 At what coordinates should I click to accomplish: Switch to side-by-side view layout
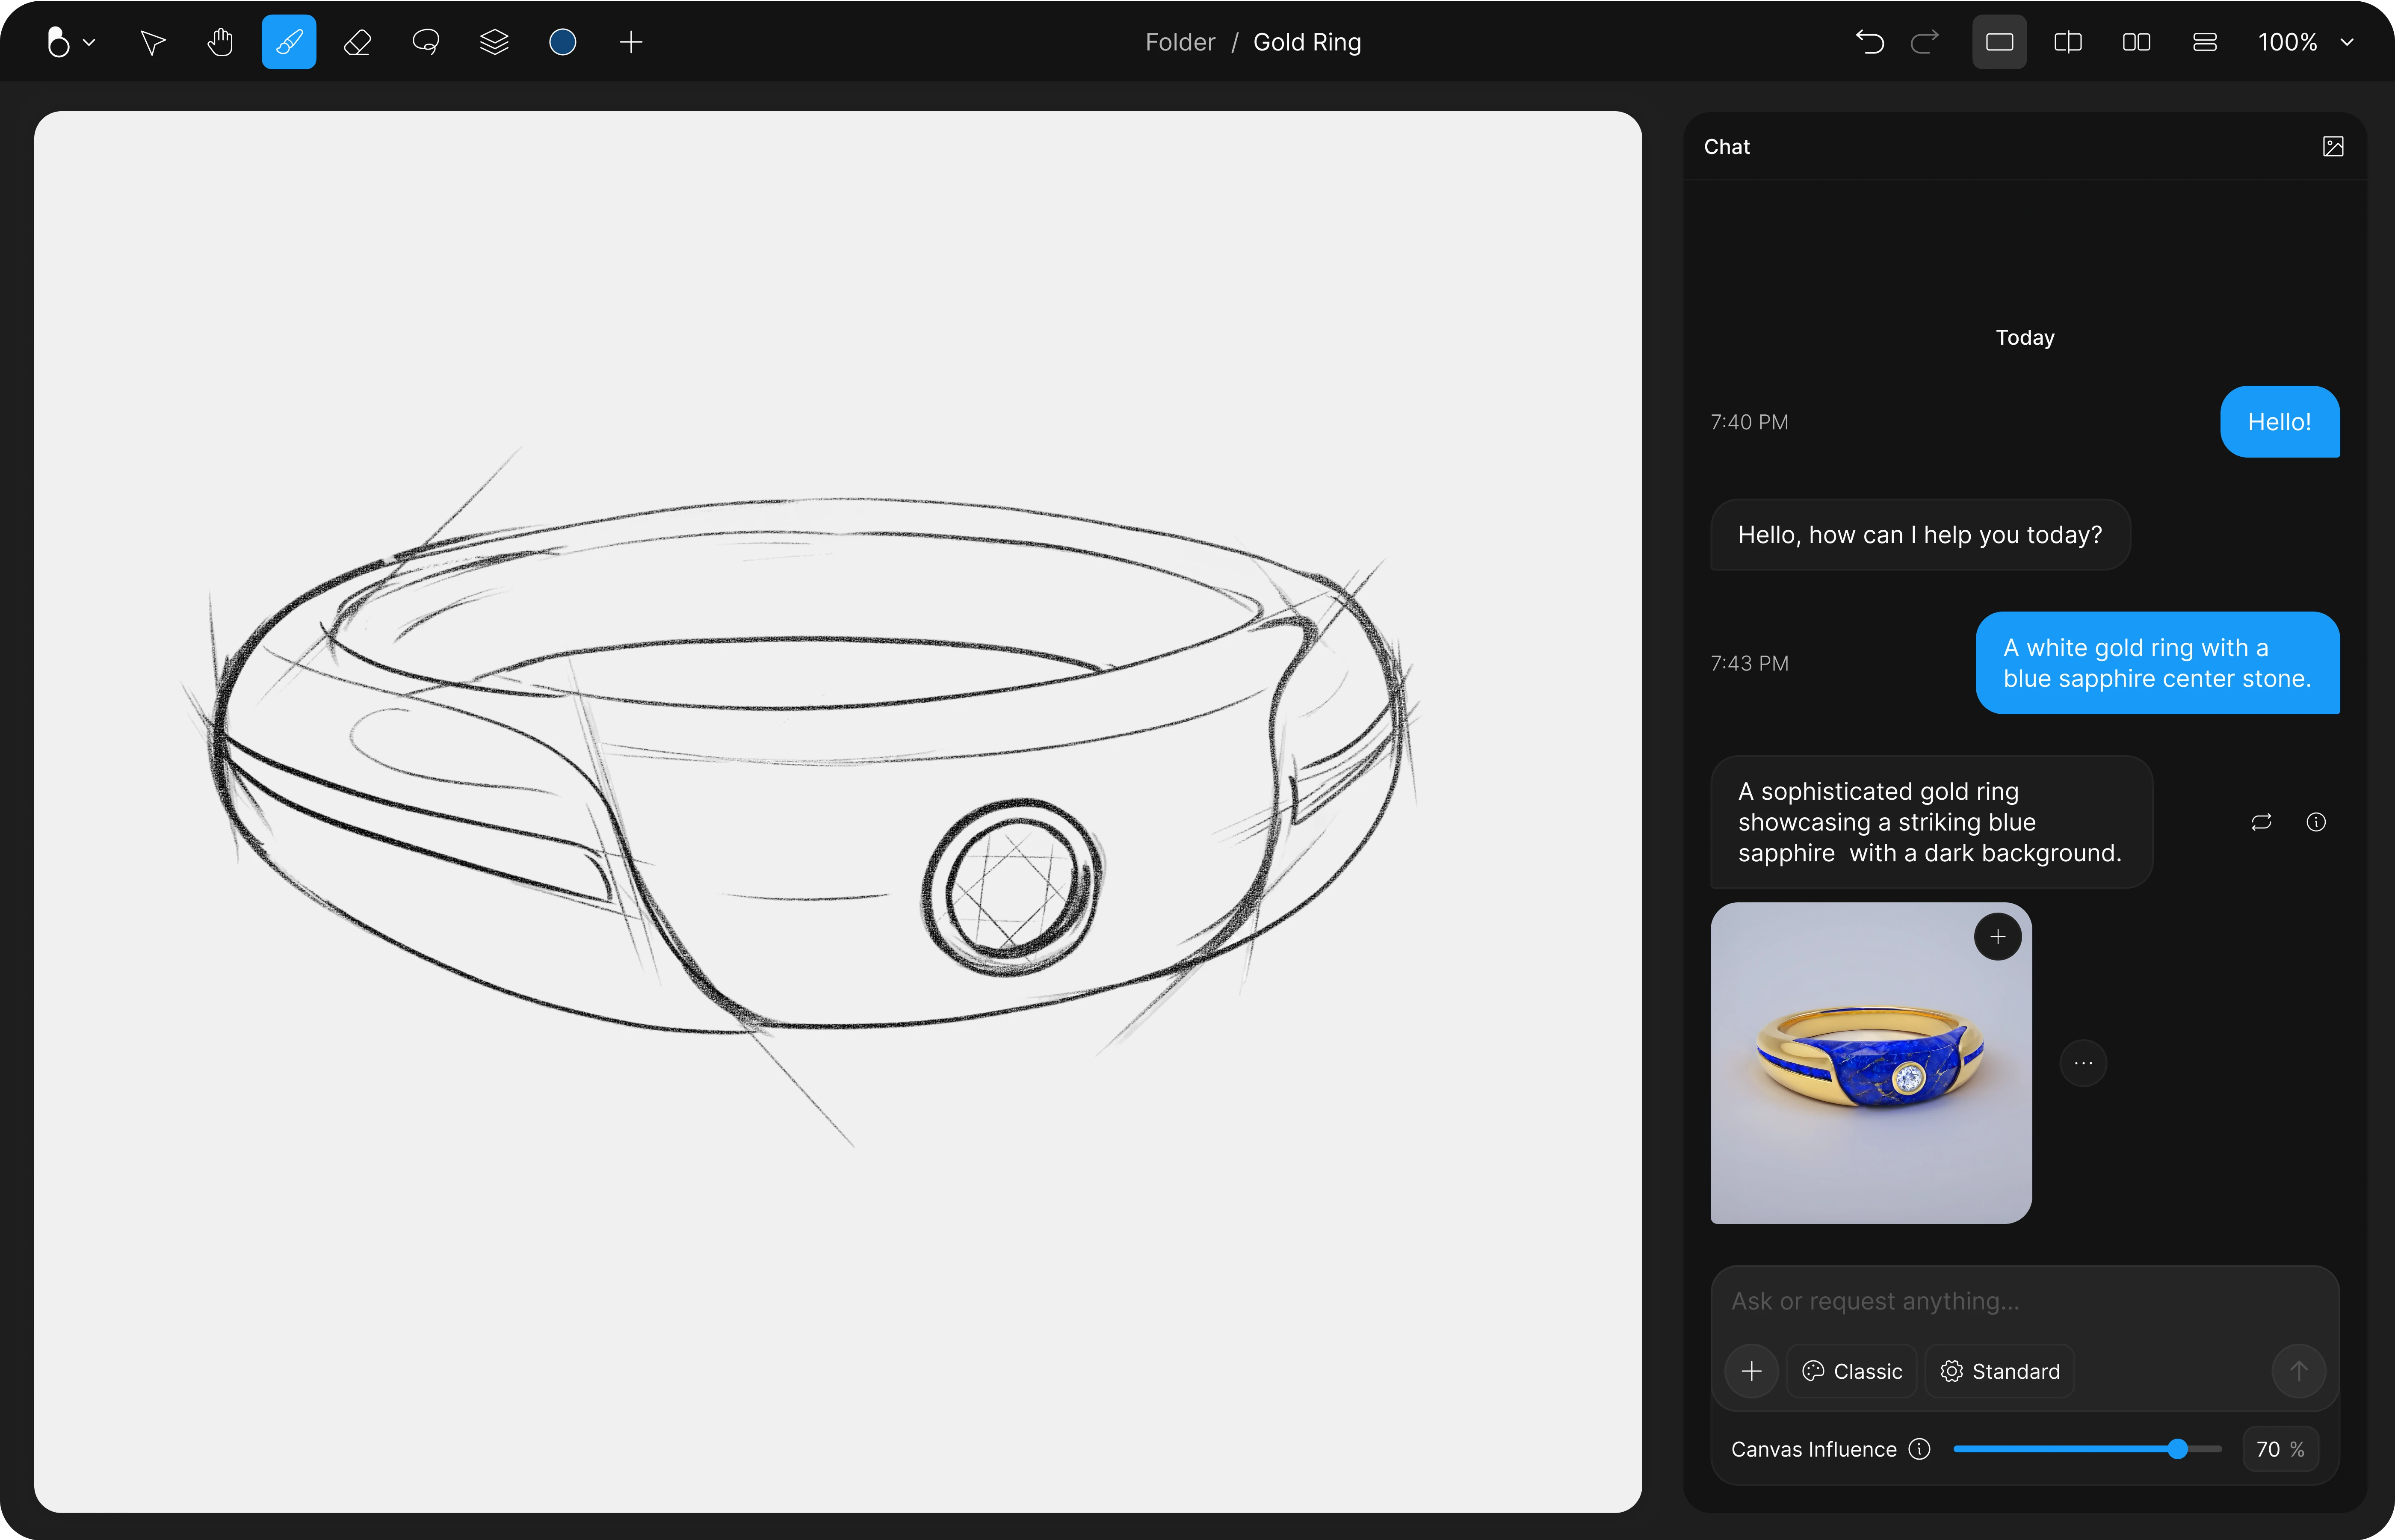pyautogui.click(x=2136, y=42)
